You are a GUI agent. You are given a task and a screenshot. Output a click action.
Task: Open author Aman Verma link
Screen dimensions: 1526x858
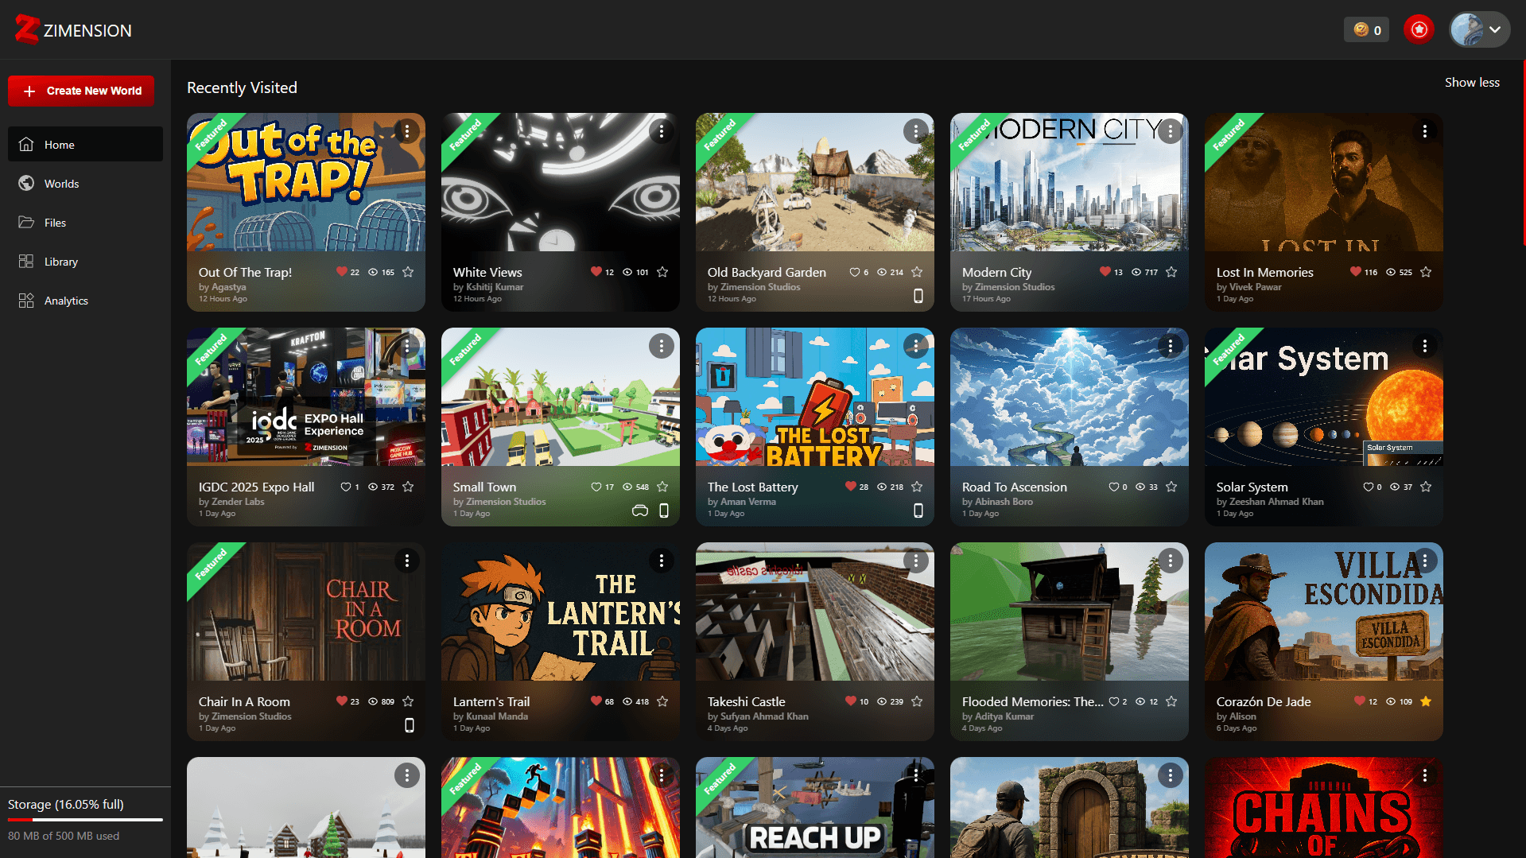748,502
